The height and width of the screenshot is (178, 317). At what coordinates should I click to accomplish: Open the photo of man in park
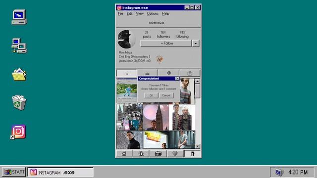pos(127,90)
